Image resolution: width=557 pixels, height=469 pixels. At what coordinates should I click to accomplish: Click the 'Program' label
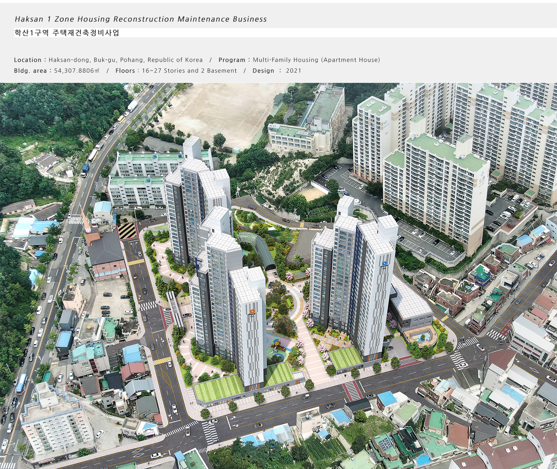232,60
